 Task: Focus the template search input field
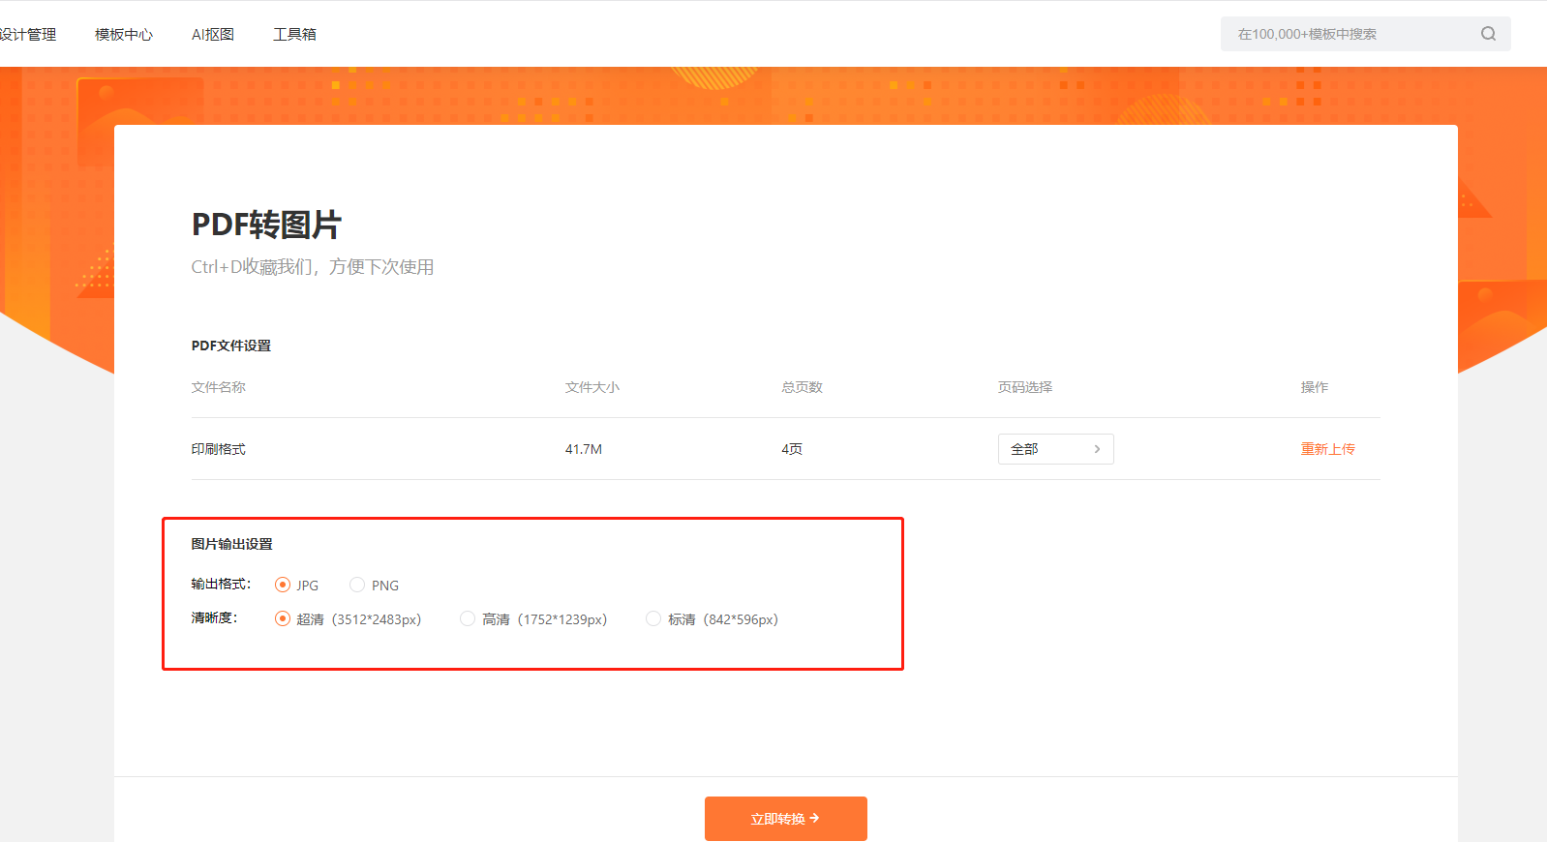tap(1350, 34)
